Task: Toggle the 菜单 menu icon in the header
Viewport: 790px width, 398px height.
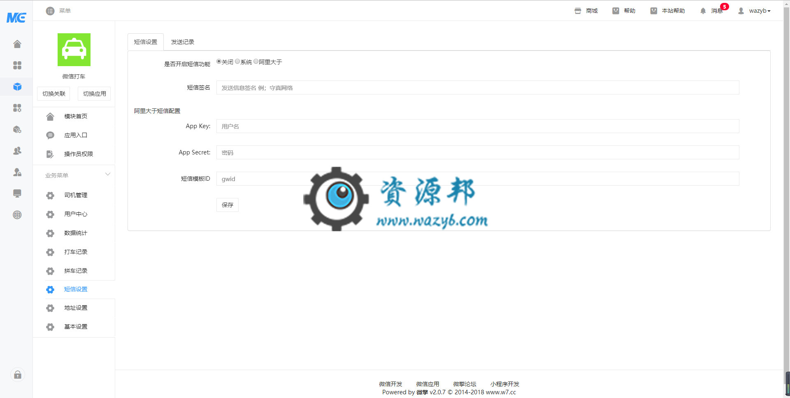Action: click(x=50, y=11)
